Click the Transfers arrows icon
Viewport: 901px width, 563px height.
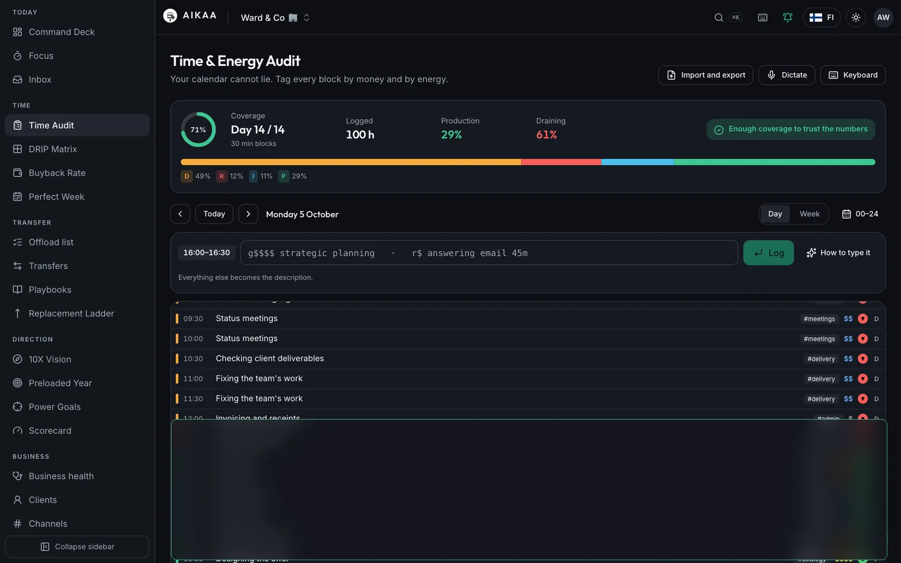pyautogui.click(x=17, y=266)
